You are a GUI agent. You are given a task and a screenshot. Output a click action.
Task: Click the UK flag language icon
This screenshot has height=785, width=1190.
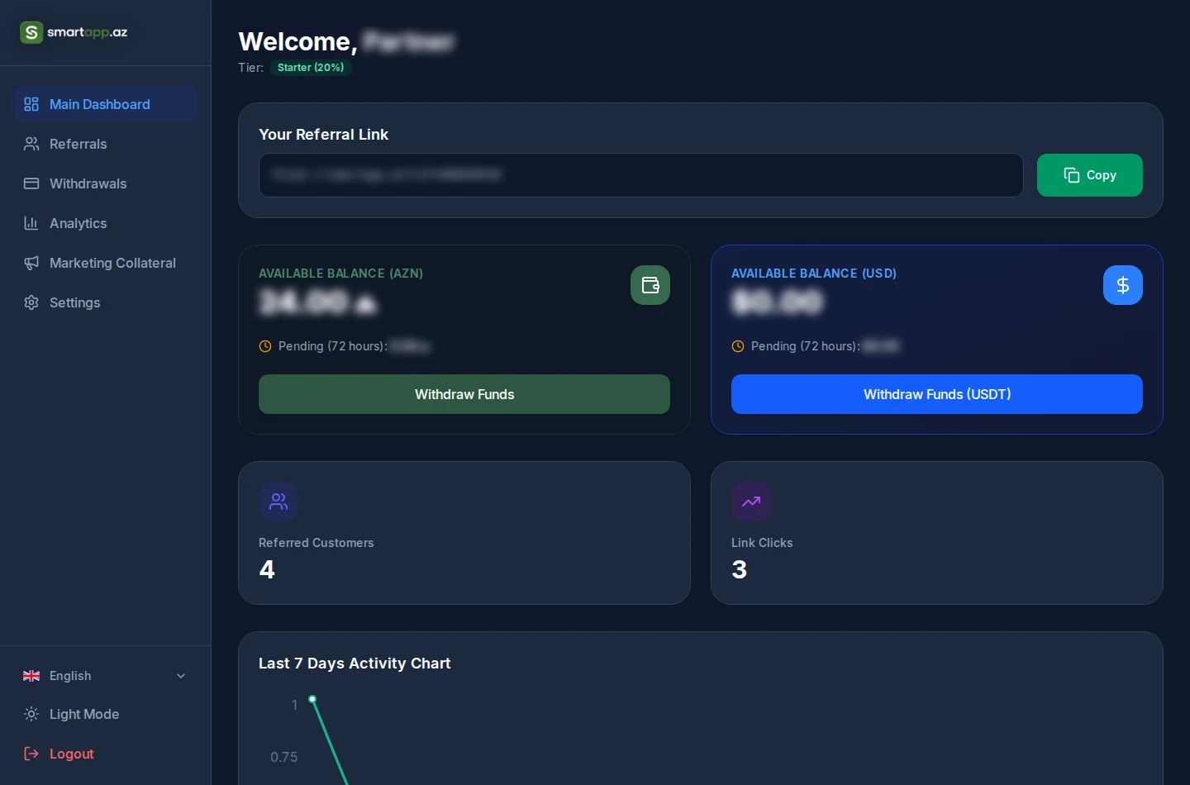[31, 676]
